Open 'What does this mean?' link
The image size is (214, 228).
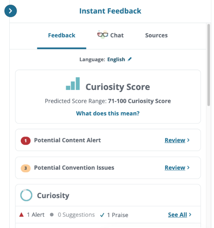click(x=108, y=113)
